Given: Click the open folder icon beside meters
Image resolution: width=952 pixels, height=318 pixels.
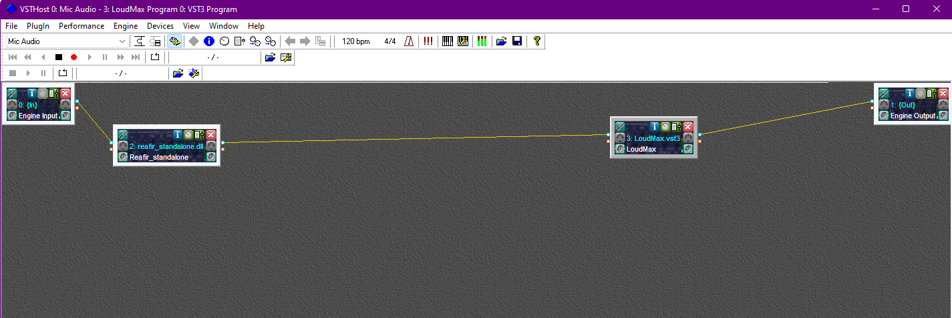Looking at the screenshot, I should coord(501,41).
